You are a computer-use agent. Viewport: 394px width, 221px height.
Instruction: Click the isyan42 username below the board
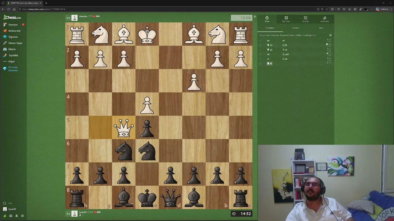tap(82, 212)
